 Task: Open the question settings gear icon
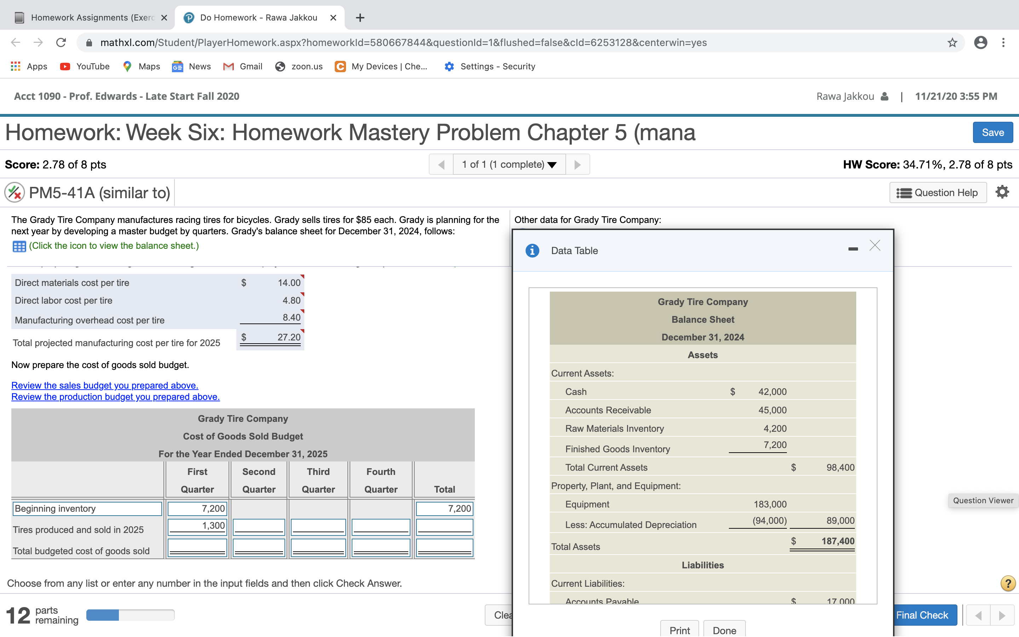1002,192
